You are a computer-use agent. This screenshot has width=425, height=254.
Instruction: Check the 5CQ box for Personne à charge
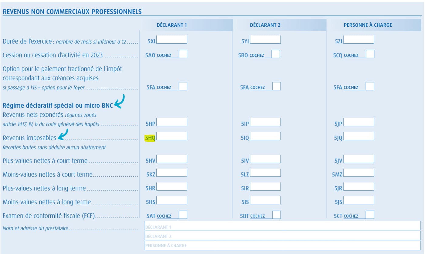(x=370, y=54)
